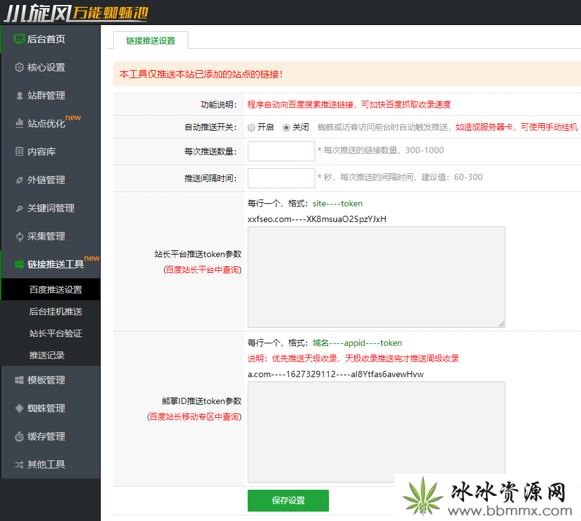Click the 熊掌ID推送token参数 textarea

click(x=376, y=432)
